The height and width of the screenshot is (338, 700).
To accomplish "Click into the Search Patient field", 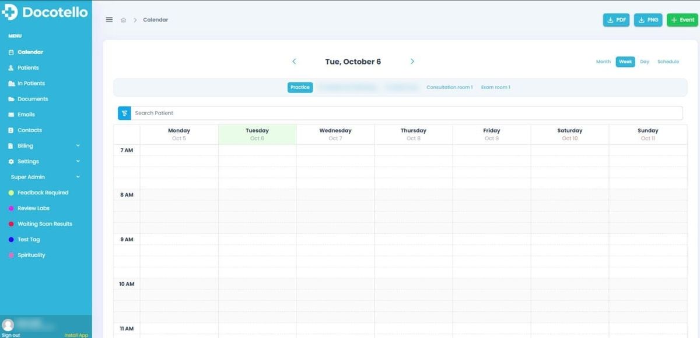I will [x=407, y=113].
